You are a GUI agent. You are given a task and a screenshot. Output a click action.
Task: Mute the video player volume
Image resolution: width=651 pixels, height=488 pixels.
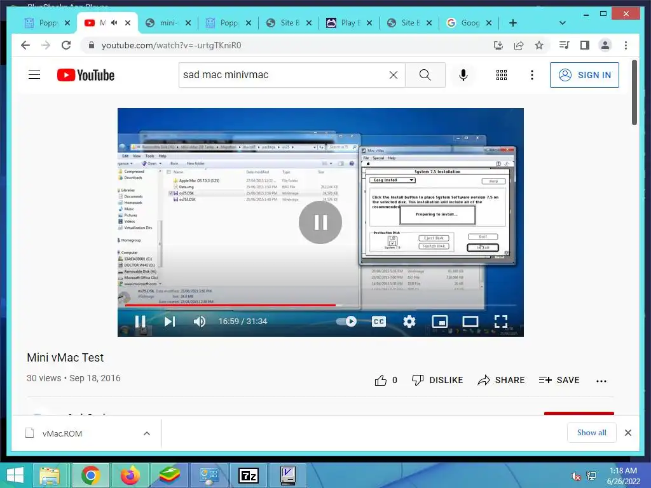coord(199,321)
